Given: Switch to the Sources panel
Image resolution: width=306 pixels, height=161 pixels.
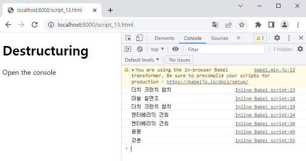Looking at the screenshot, I should [220, 38].
